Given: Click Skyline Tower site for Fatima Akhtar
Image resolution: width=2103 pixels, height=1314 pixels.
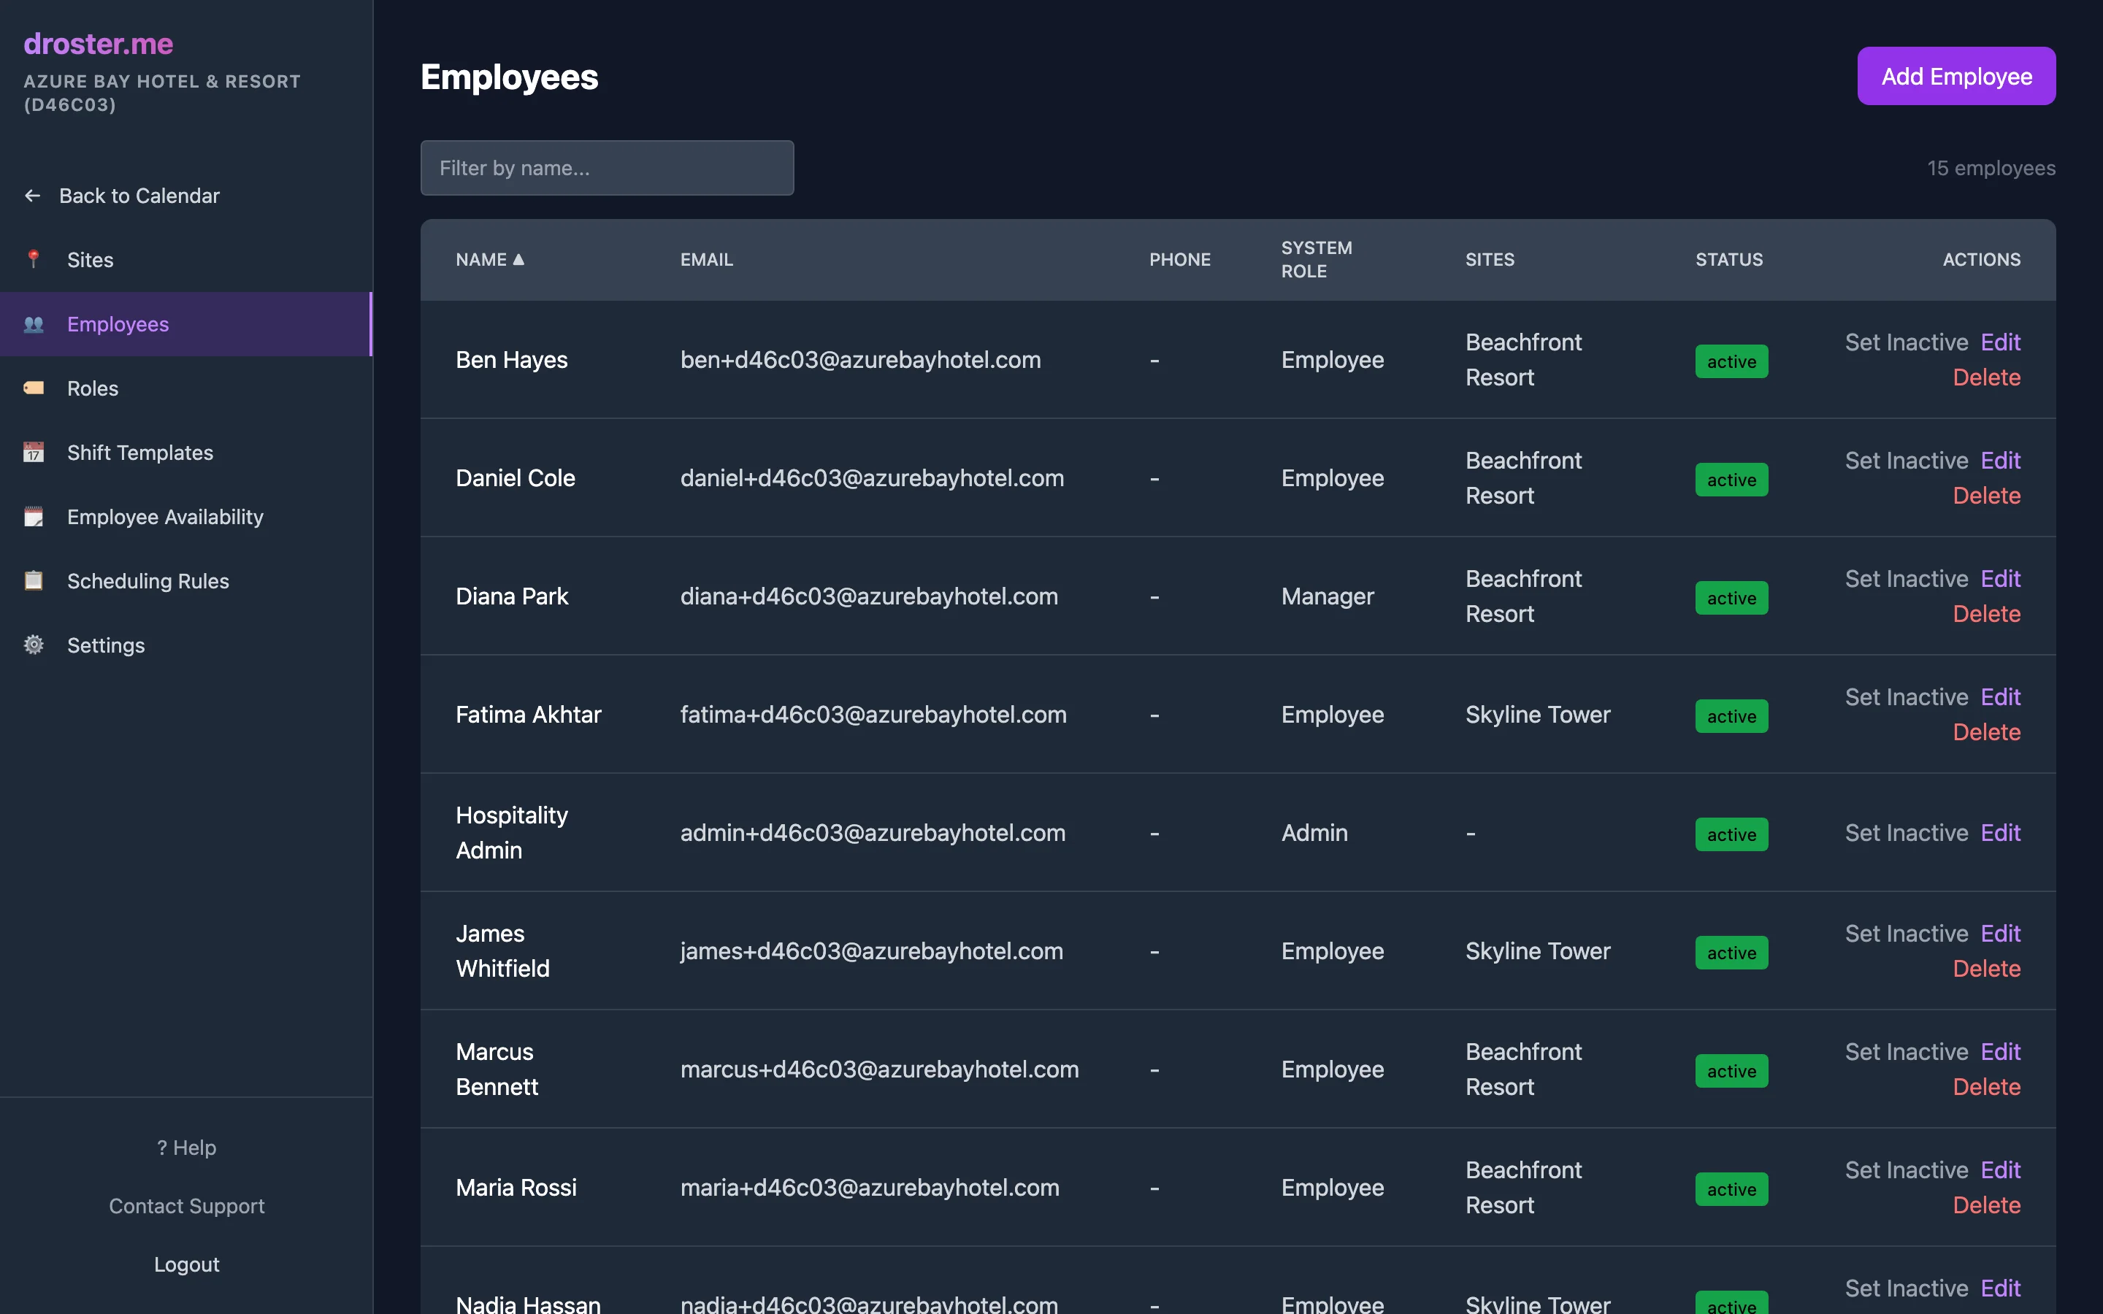Looking at the screenshot, I should 1537,715.
